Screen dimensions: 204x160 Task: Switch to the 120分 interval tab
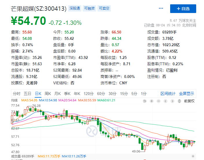(89, 94)
